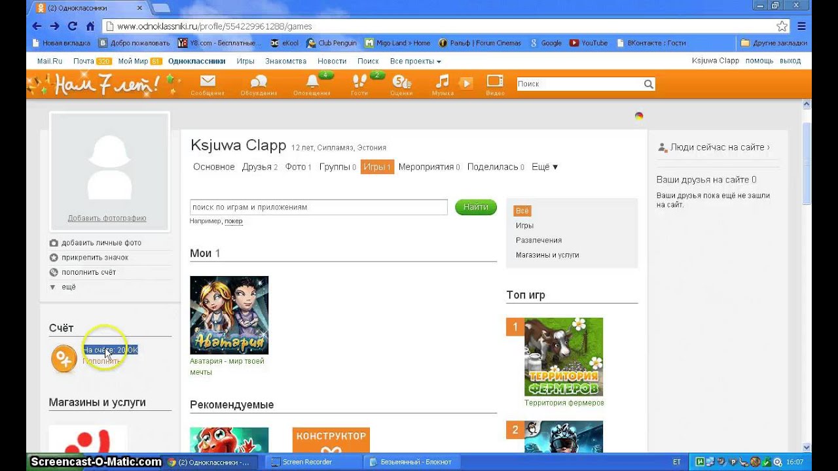The height and width of the screenshot is (471, 838).
Task: Open 'Безымянный - Блокнот' taskbar item
Action: point(412,462)
